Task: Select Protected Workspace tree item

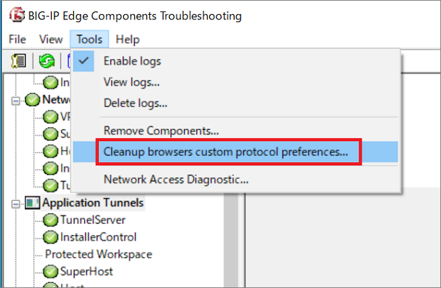Action: coord(99,254)
